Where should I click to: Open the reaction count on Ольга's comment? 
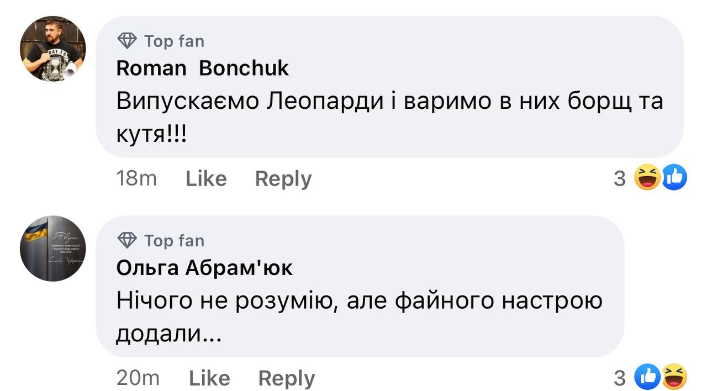coord(620,378)
